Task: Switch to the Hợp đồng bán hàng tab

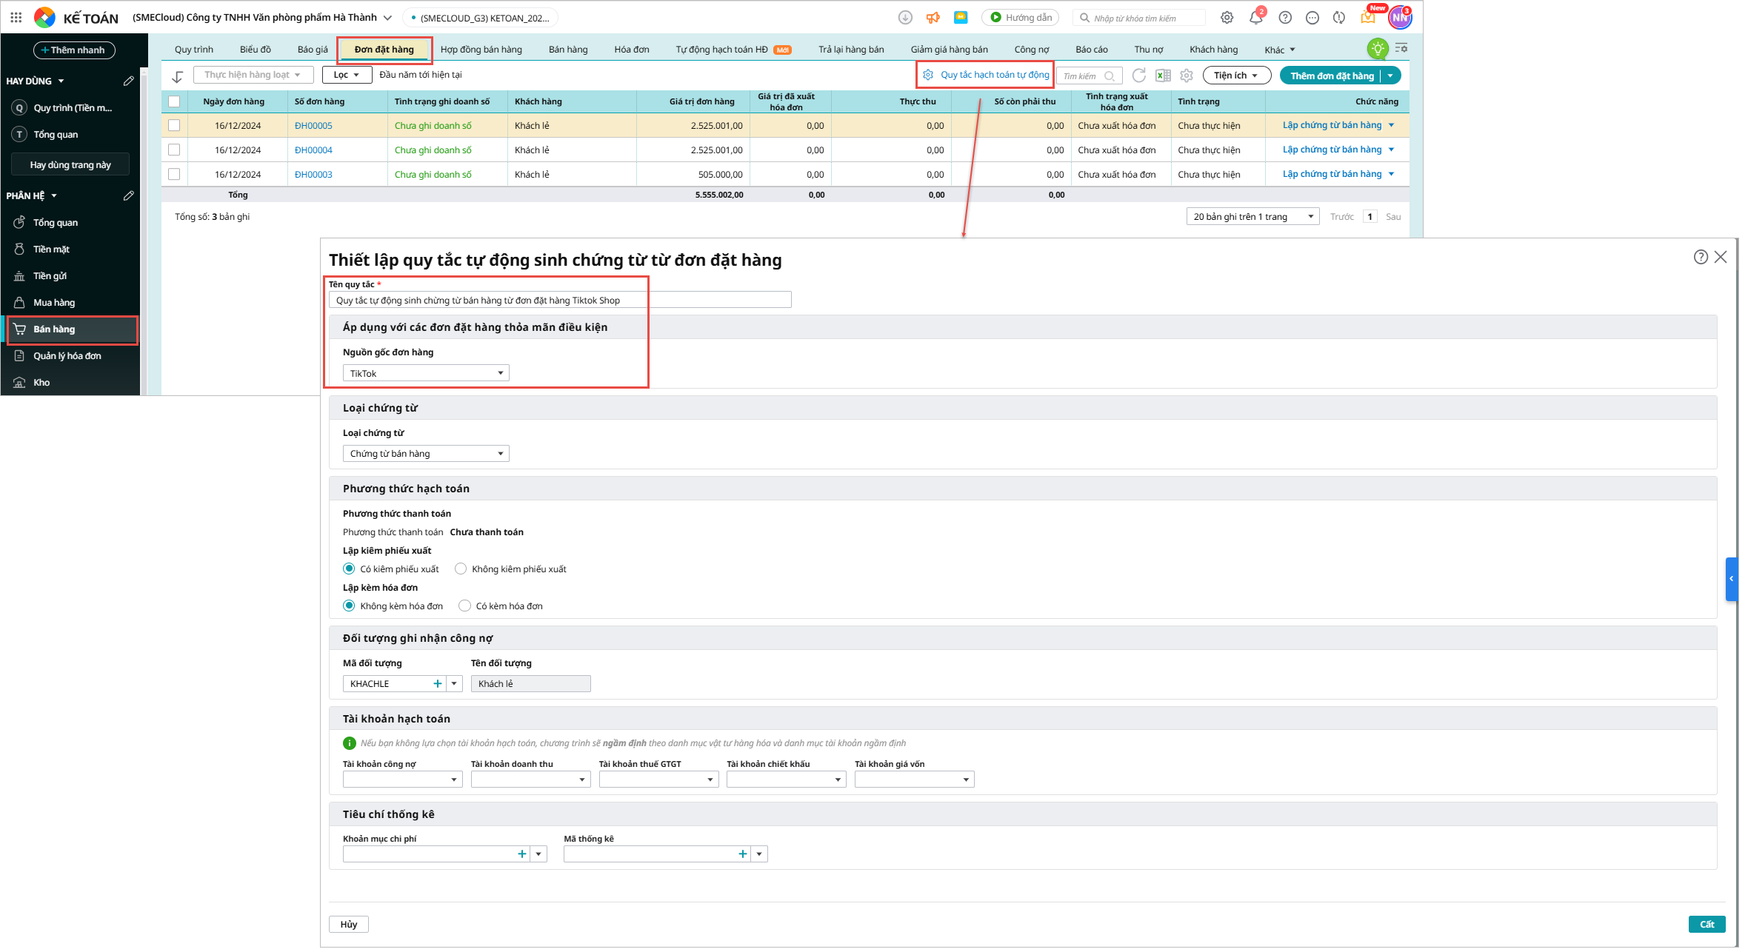Action: 481,50
